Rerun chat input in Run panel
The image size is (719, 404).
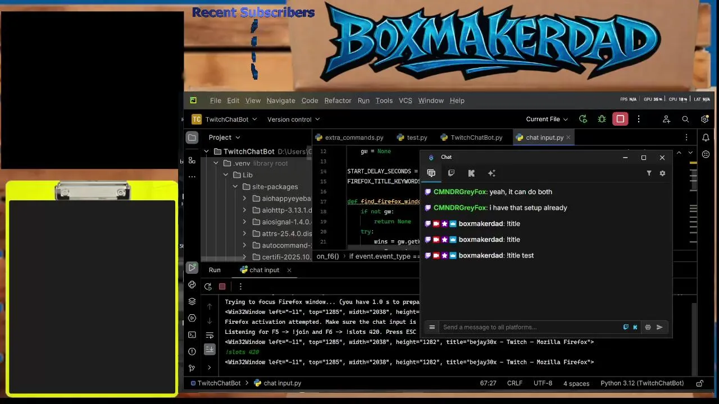[x=208, y=286]
